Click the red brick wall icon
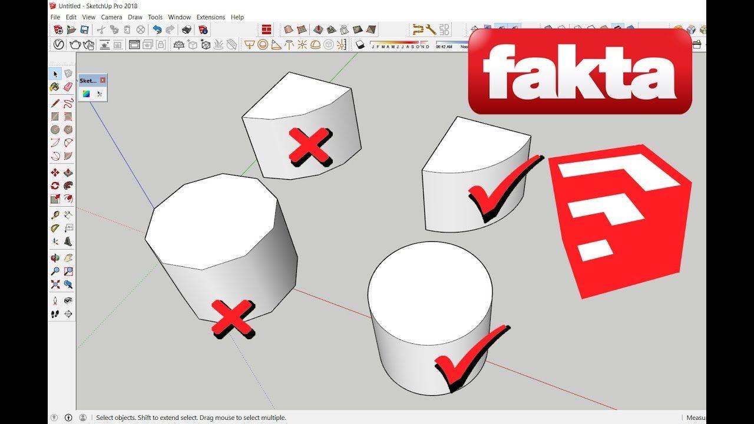Image resolution: width=754 pixels, height=424 pixels. pyautogui.click(x=267, y=29)
